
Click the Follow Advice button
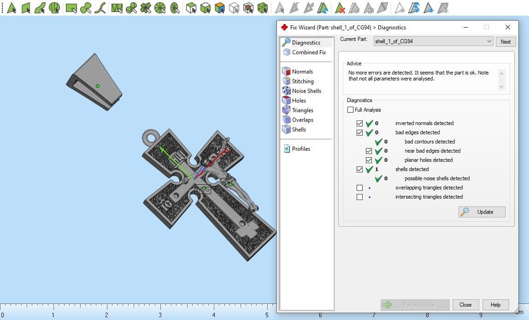tap(415, 305)
